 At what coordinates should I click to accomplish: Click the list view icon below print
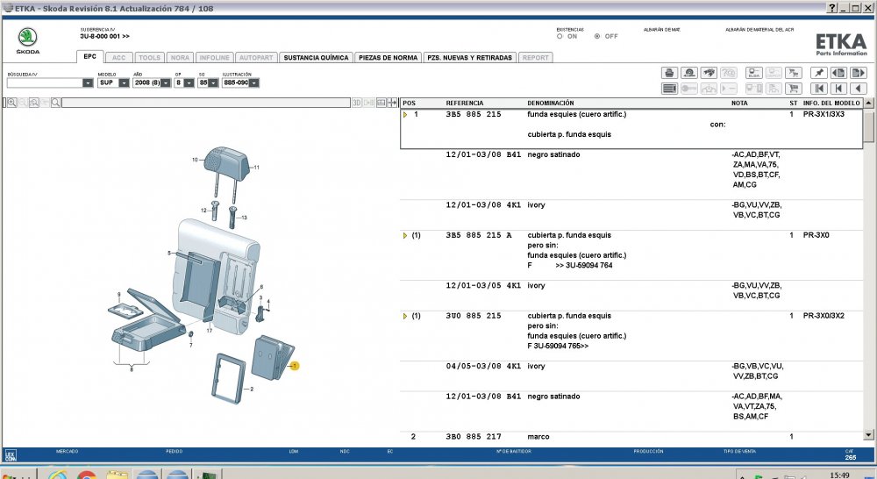click(x=669, y=89)
